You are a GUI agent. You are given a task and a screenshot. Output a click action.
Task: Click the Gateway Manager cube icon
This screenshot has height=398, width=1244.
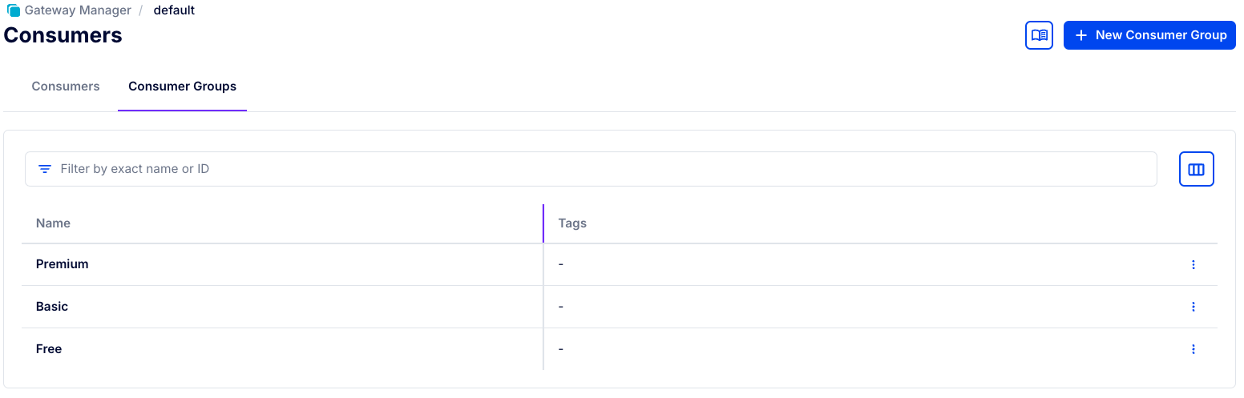[x=14, y=10]
